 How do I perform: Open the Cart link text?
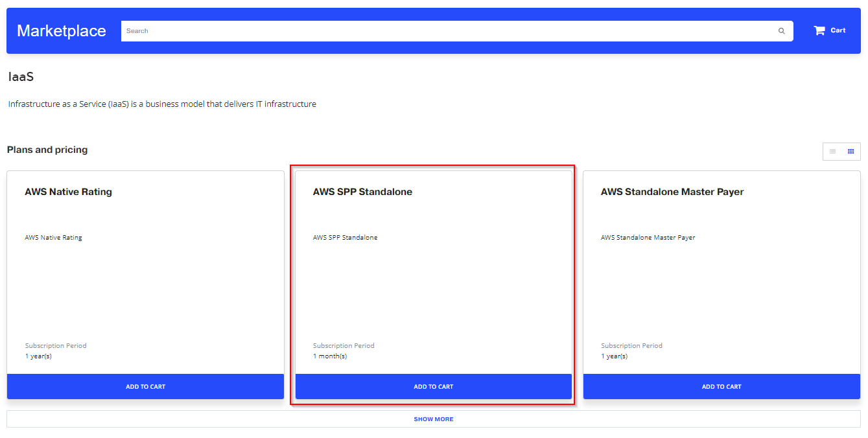(x=838, y=30)
